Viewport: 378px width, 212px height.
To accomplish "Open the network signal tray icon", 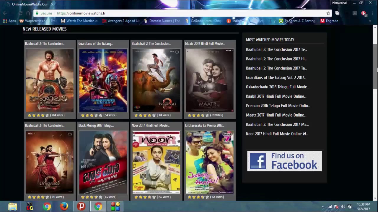I will pyautogui.click(x=330, y=207).
